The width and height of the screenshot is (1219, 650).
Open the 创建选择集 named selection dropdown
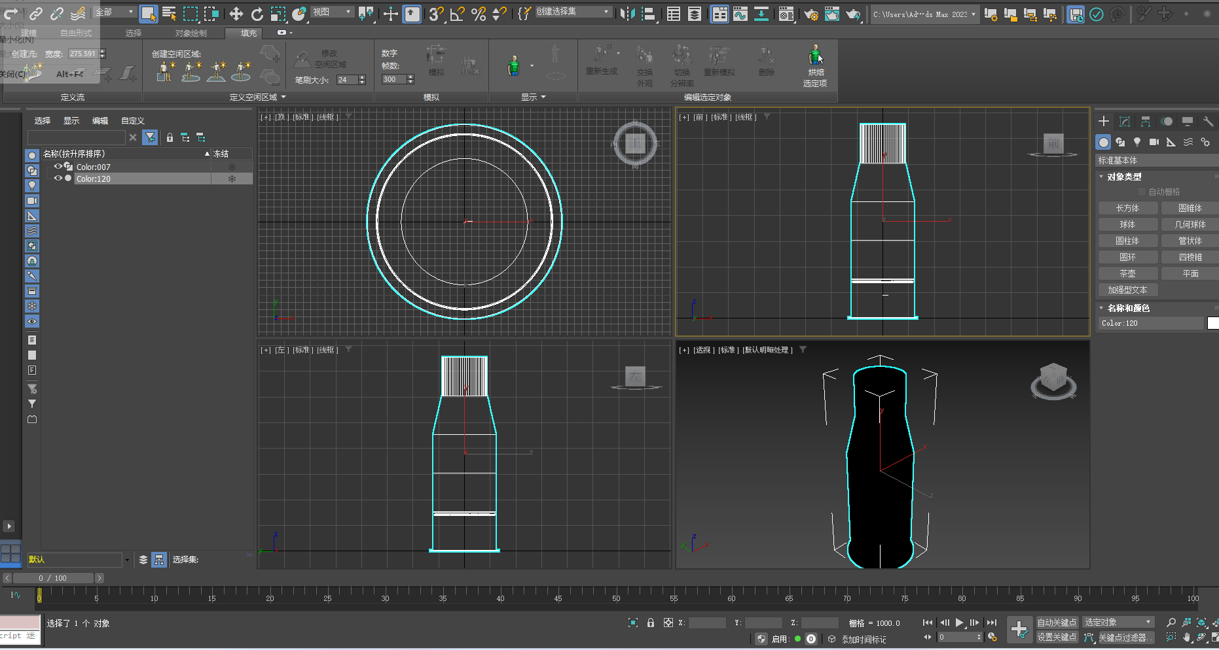pos(573,12)
